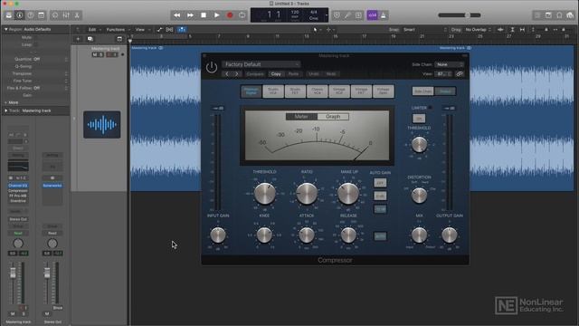Select the Studio VCA compressor model
Screen dimensions: 579x326
pos(273,91)
